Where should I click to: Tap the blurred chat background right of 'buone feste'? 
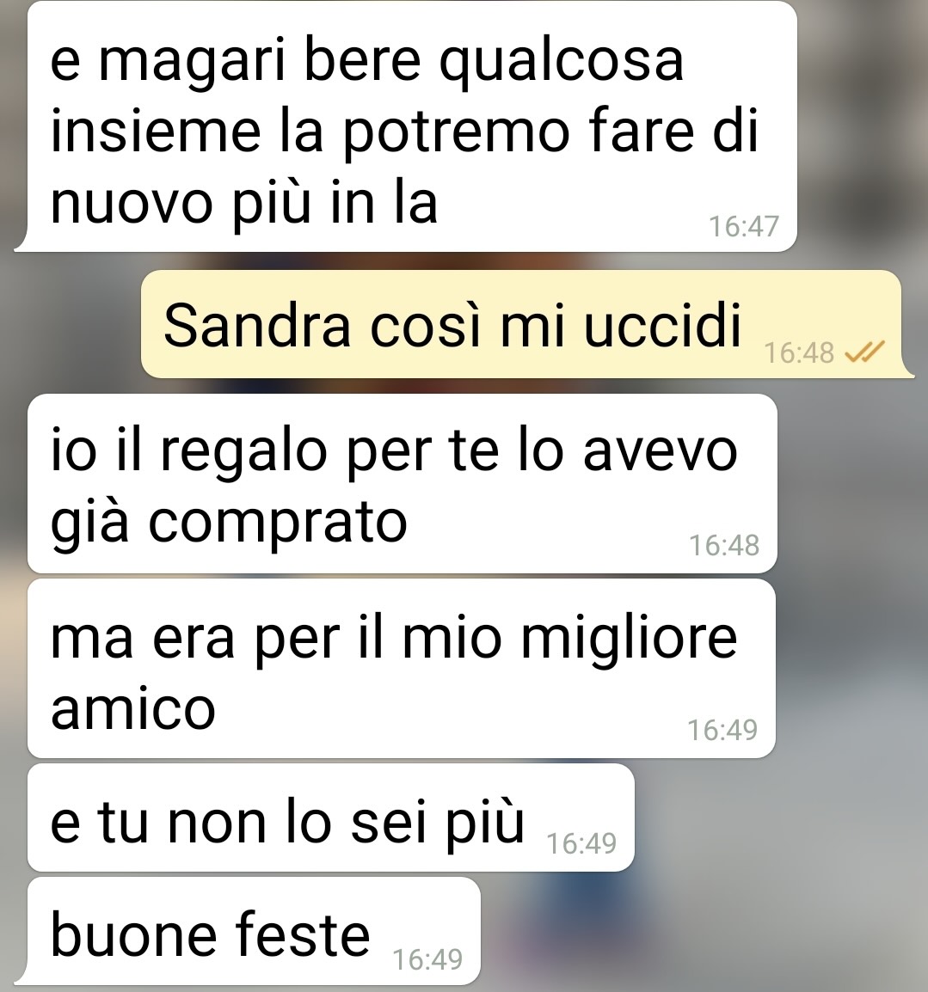coord(697,930)
